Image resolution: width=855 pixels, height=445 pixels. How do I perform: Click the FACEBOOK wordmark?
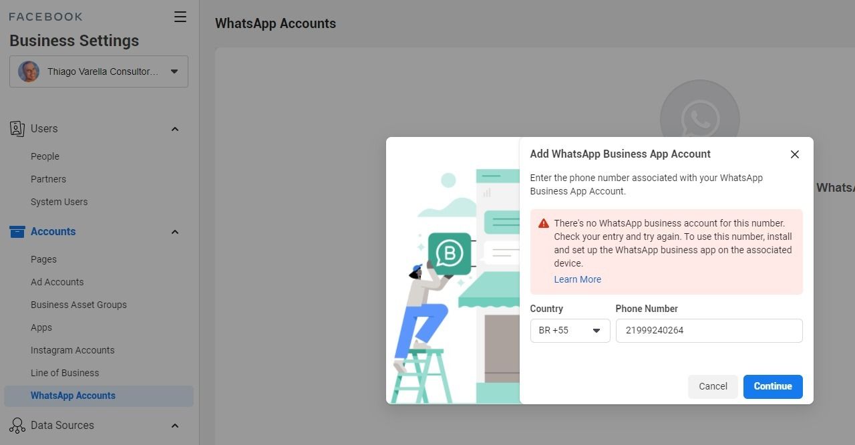click(46, 17)
